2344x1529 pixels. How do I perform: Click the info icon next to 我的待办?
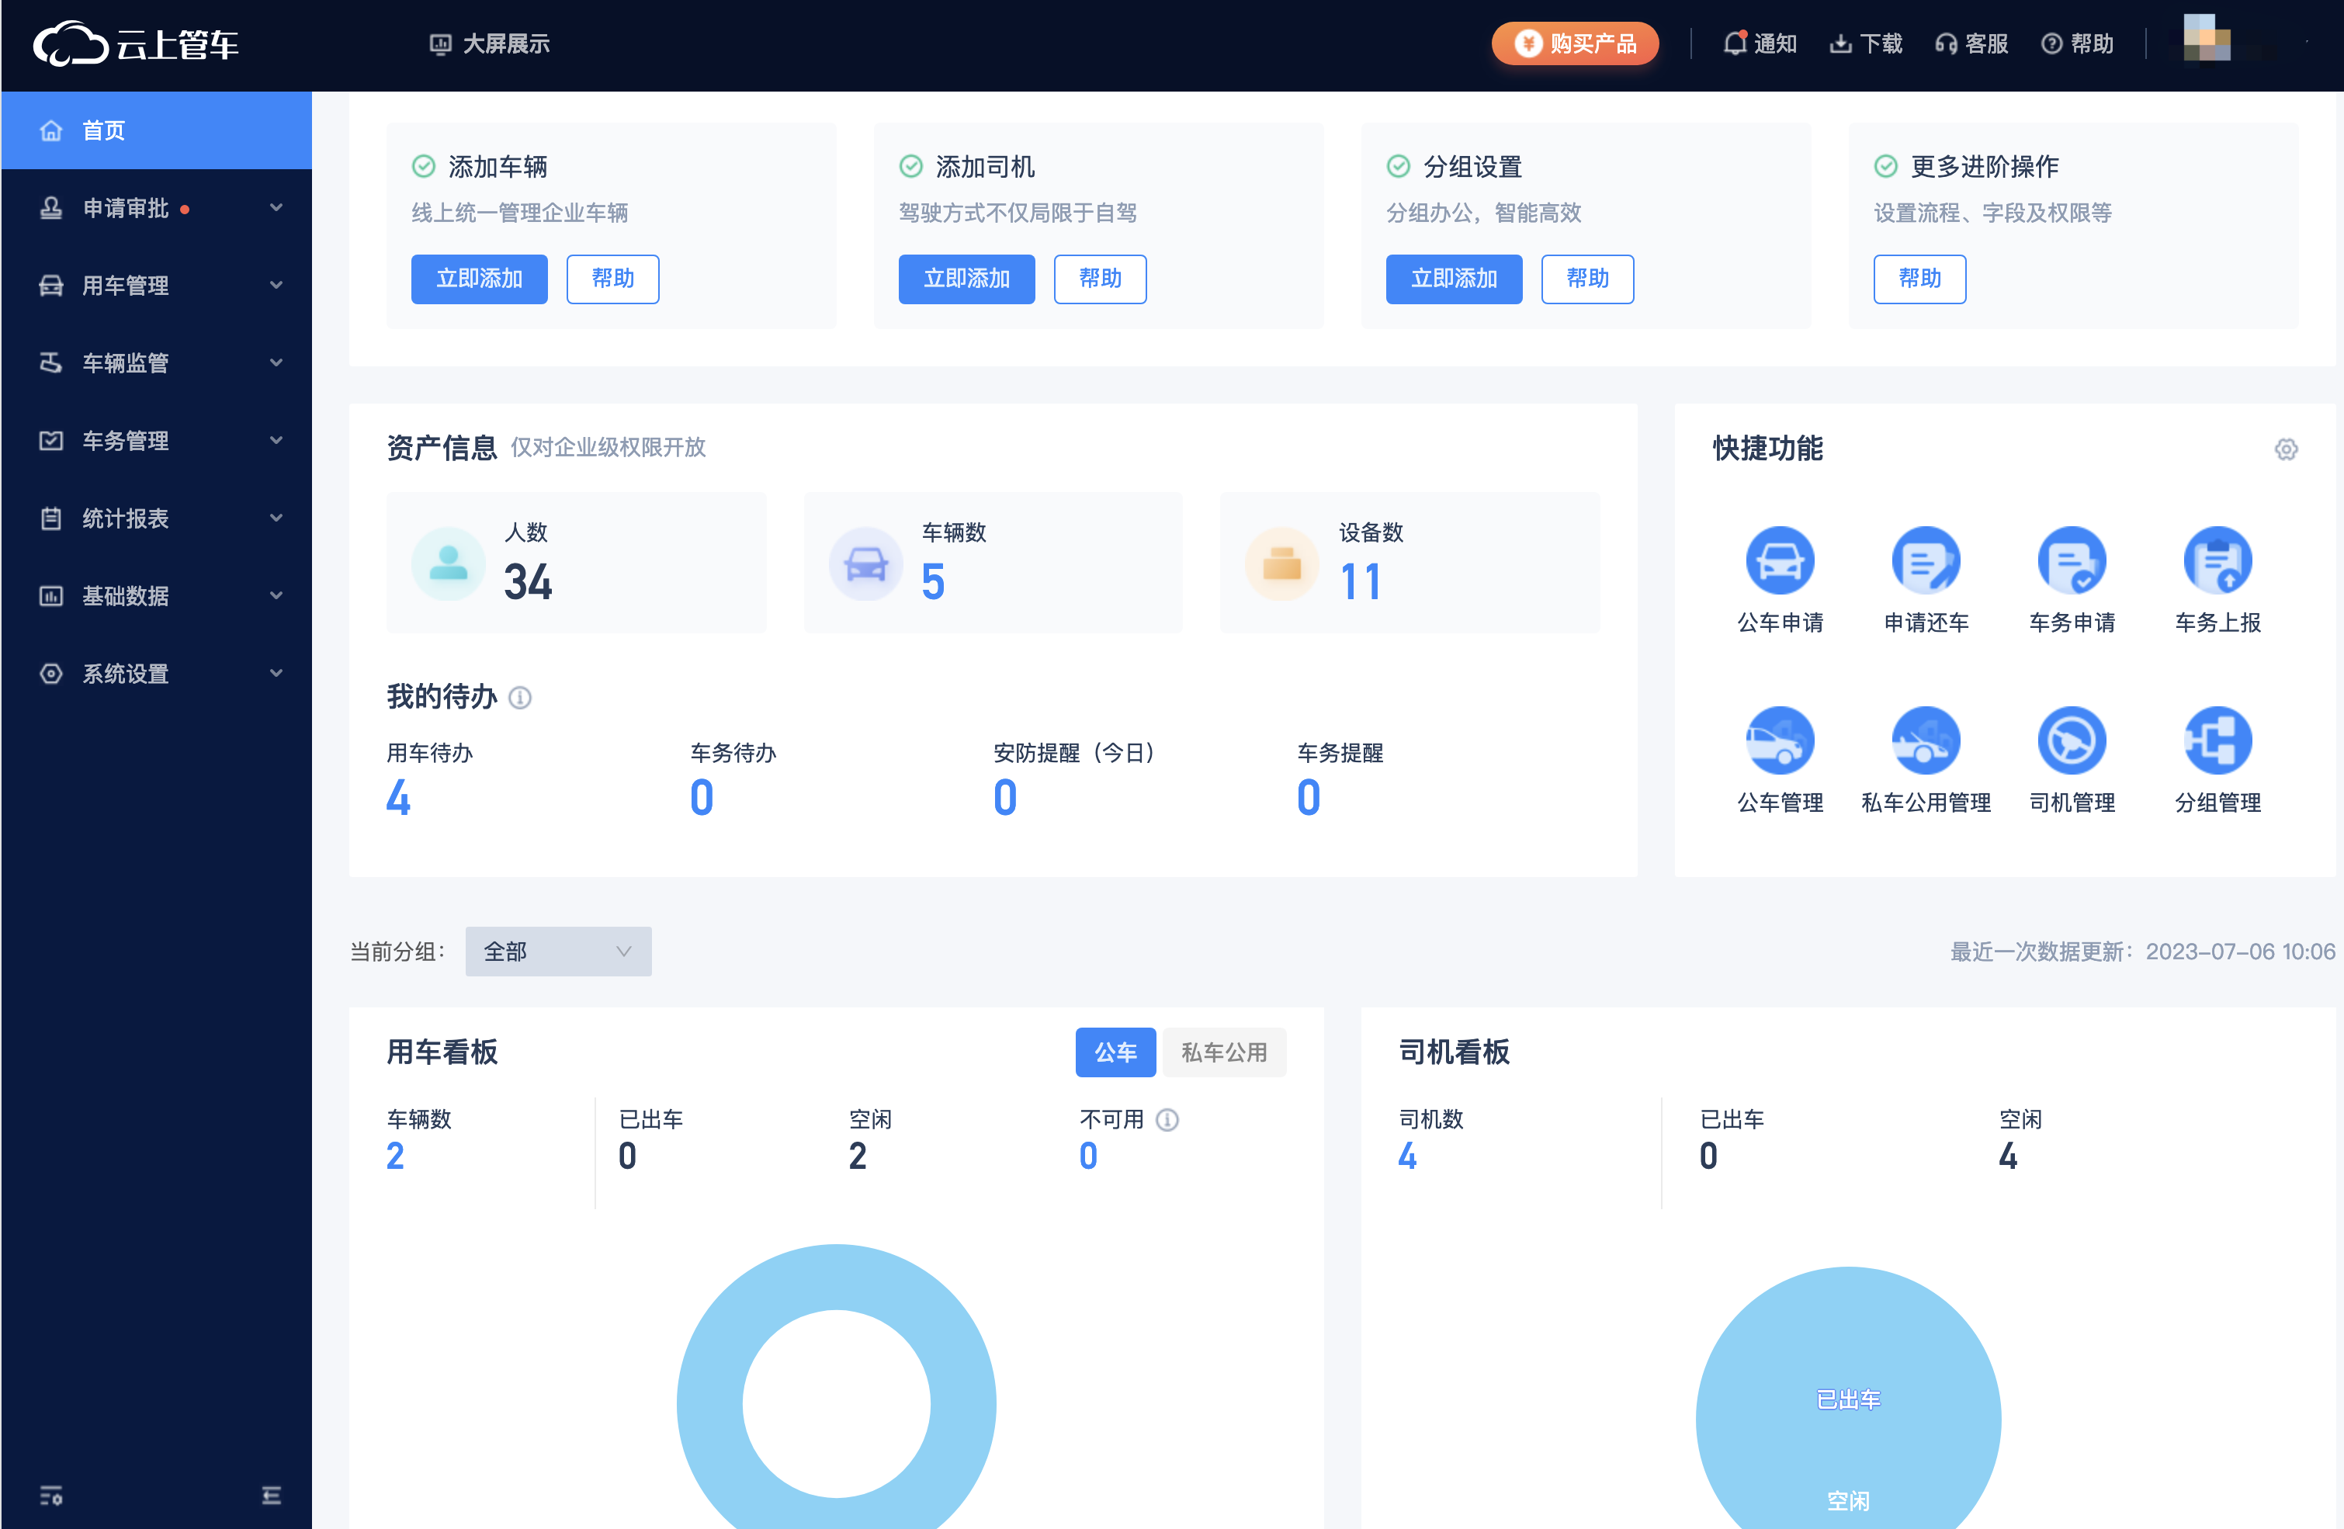click(520, 698)
